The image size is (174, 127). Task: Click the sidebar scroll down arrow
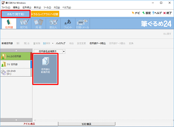pos(16,120)
